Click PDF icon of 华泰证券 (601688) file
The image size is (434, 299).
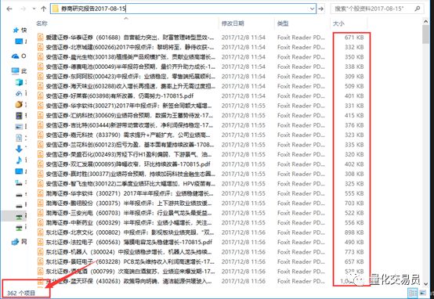coord(41,38)
